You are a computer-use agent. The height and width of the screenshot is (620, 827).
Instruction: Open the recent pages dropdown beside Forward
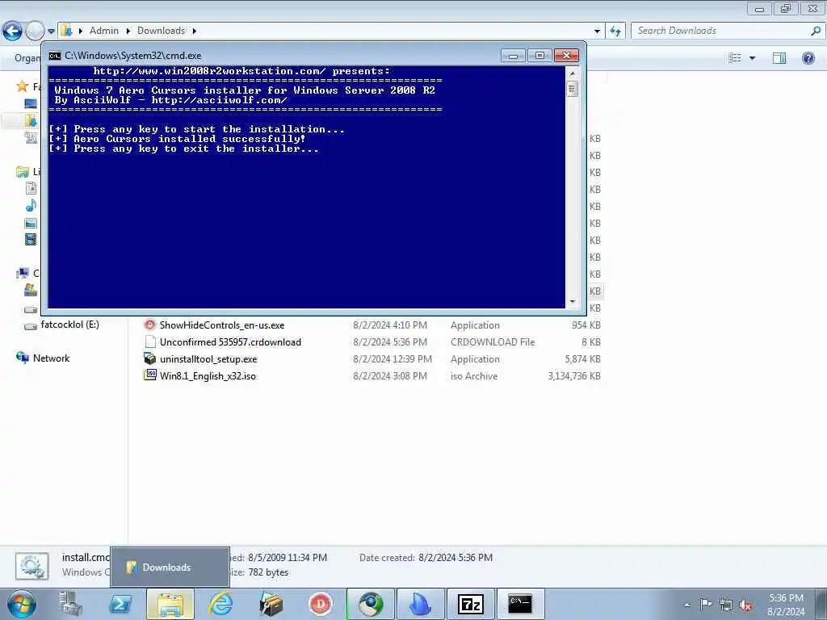point(51,31)
